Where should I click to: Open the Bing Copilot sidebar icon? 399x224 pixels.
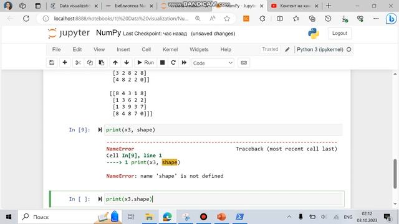pyautogui.click(x=391, y=19)
